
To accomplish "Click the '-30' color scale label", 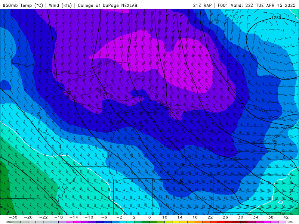I will [13, 217].
